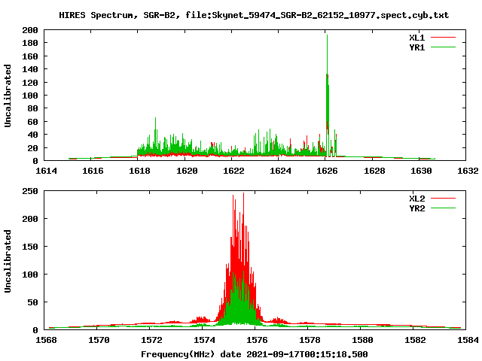Click the 1578 x-axis tick label
This screenshot has height=361, width=482.
310,340
